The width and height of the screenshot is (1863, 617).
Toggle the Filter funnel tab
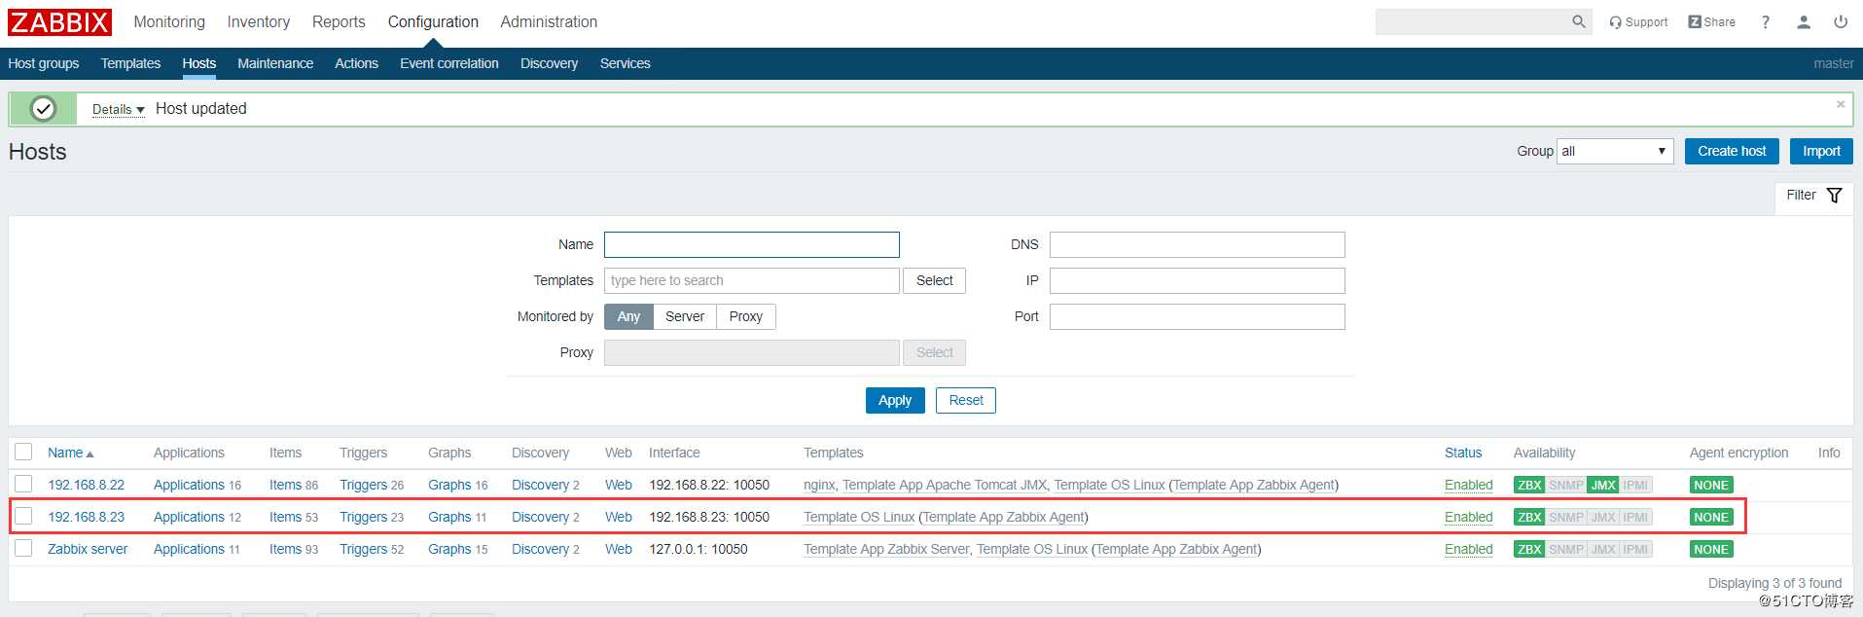1814,196
